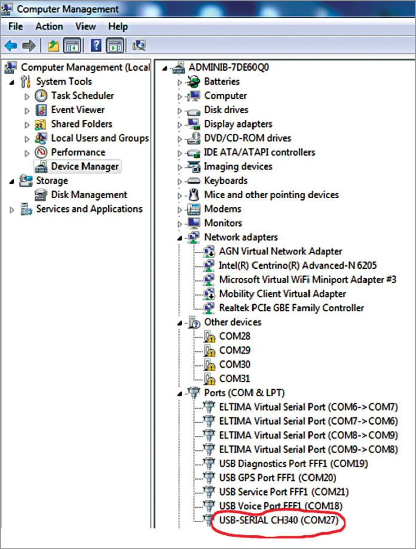
Task: Click the Task Scheduler clock icon
Action: coord(41,96)
